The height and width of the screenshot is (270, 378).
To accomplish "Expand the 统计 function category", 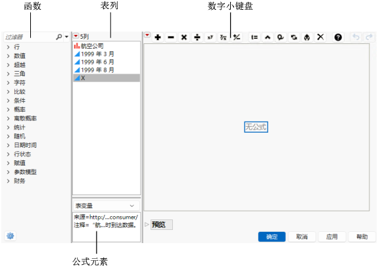I will pyautogui.click(x=8, y=127).
